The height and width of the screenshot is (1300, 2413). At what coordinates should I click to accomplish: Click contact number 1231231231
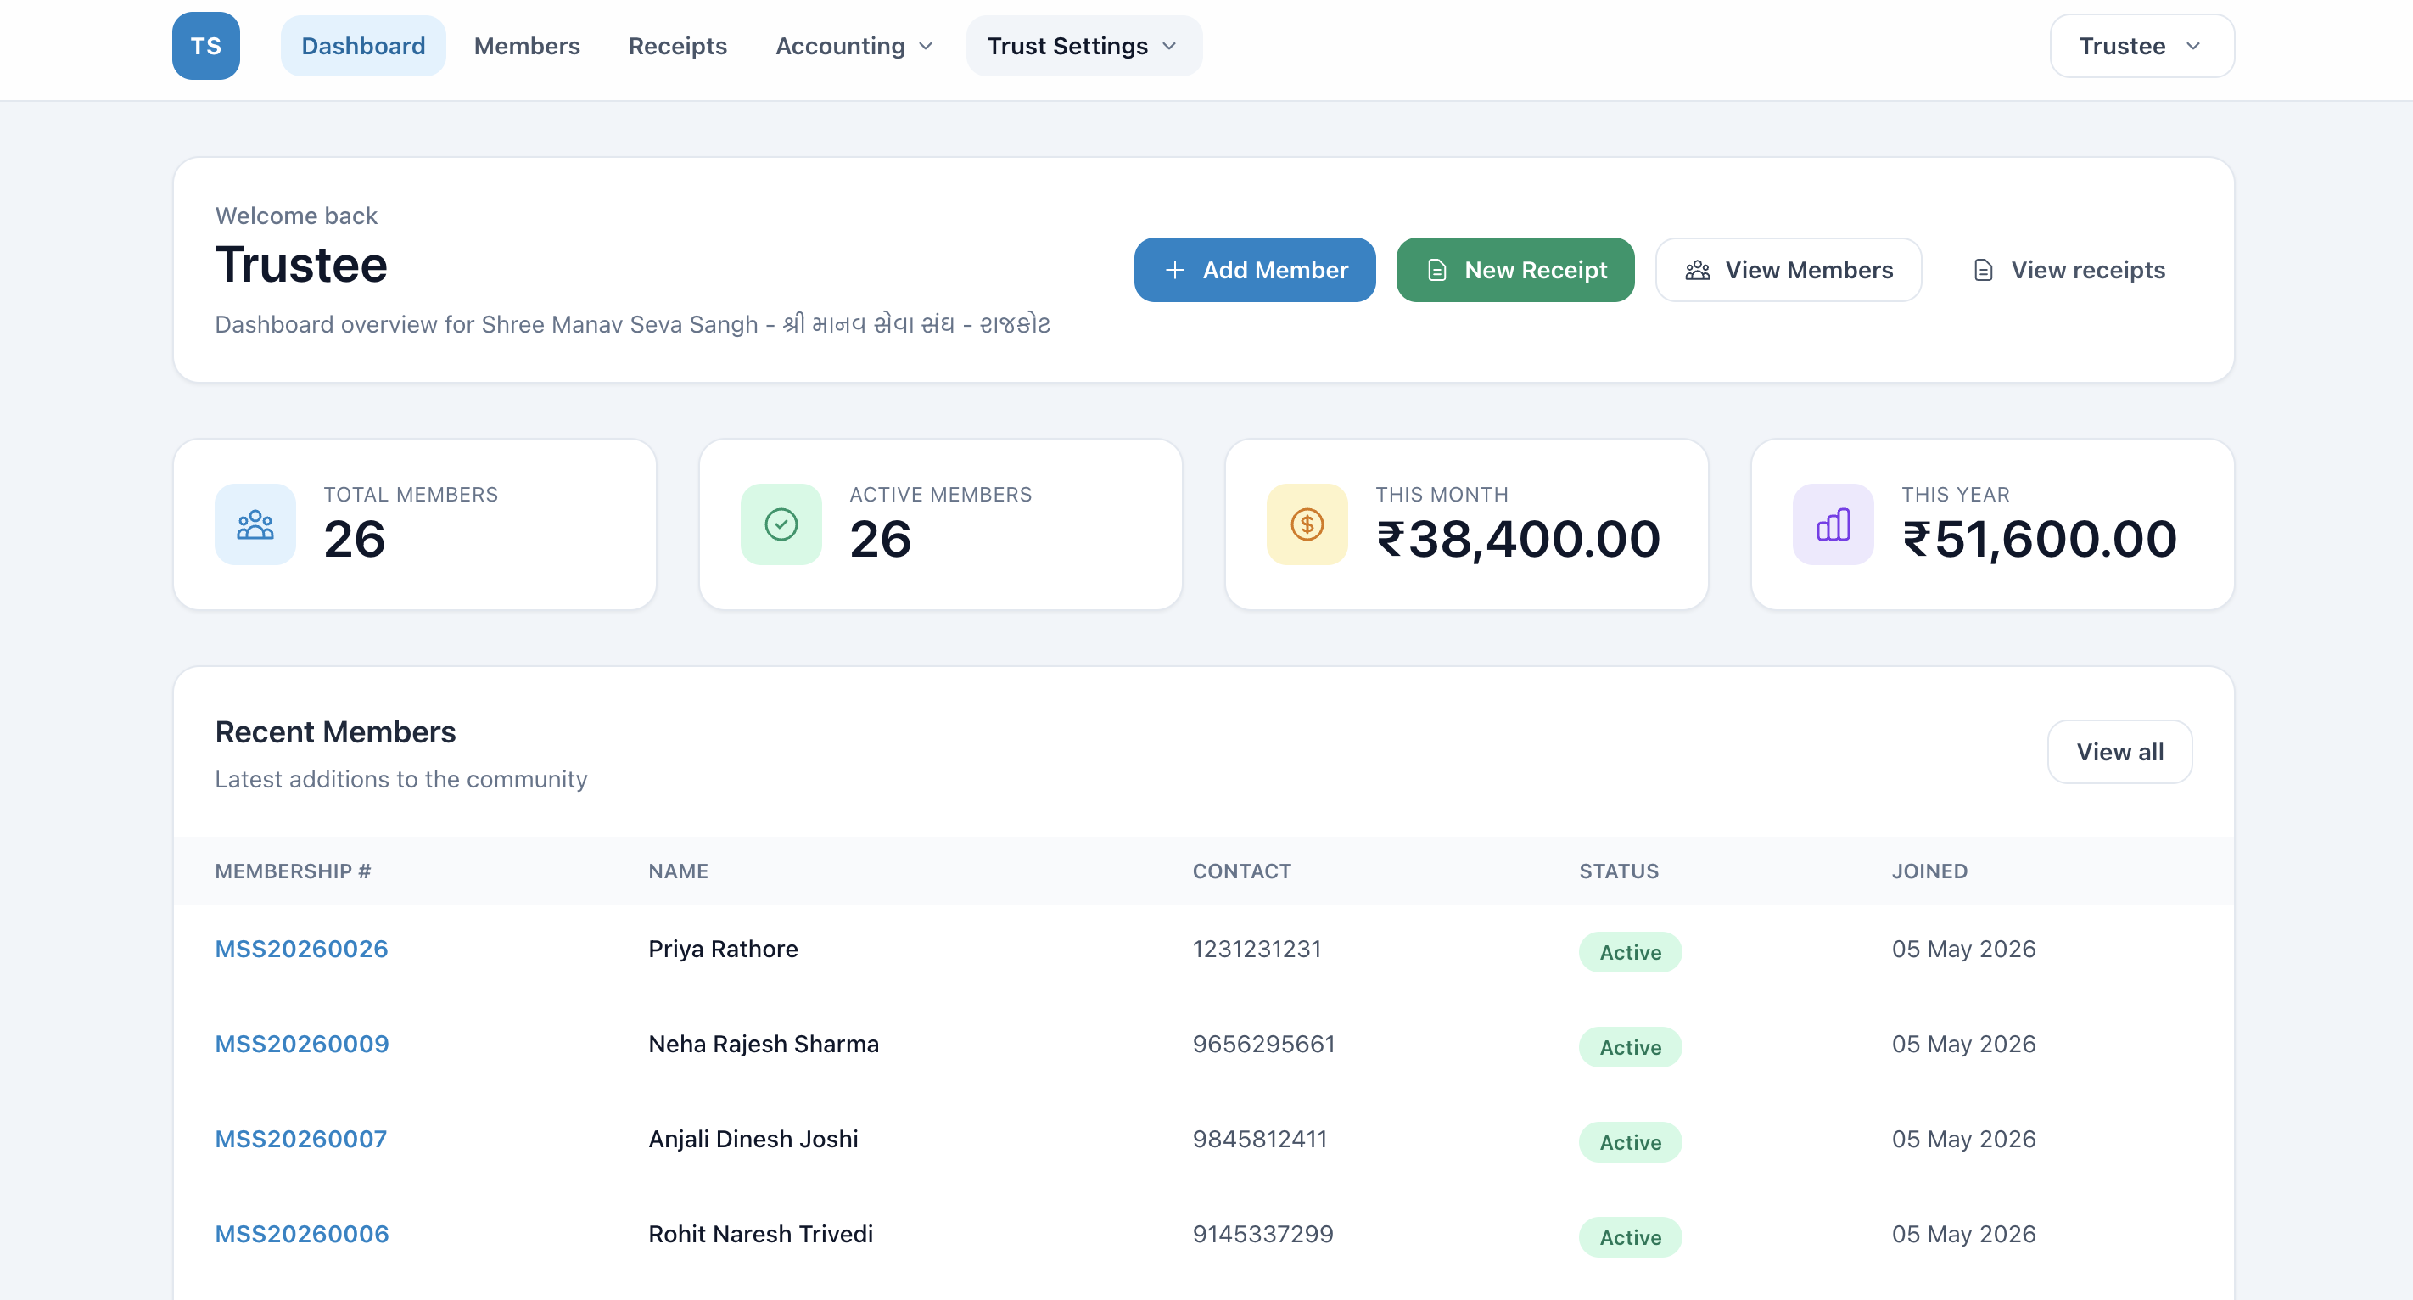1257,949
